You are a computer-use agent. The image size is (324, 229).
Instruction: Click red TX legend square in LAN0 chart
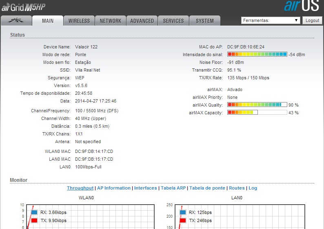tap(183, 220)
